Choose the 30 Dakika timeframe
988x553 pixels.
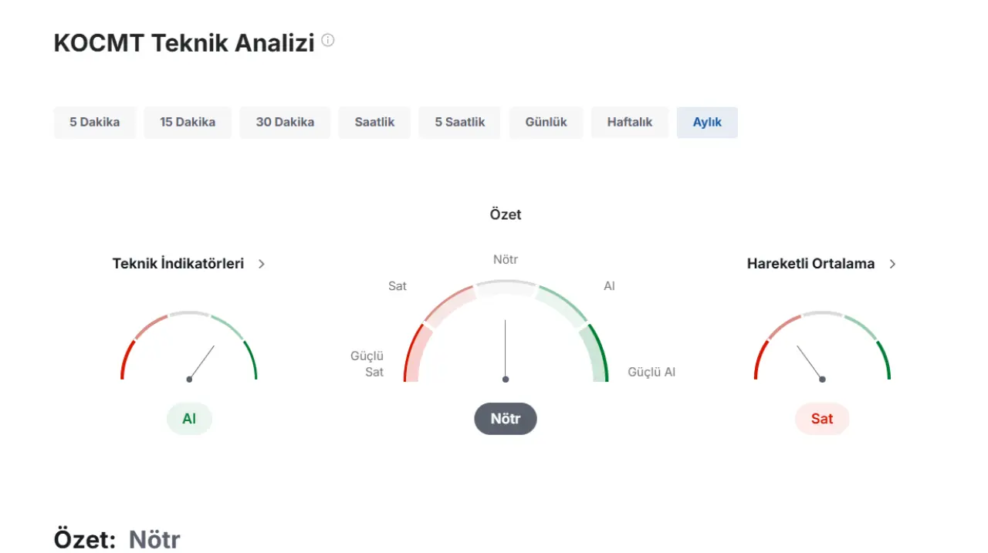pos(285,122)
